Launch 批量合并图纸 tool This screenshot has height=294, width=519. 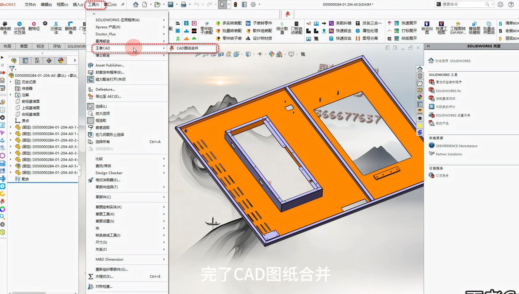coord(489,28)
